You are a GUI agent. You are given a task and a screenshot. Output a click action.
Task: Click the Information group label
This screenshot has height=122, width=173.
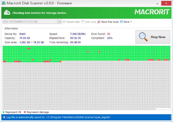(x=11, y=29)
